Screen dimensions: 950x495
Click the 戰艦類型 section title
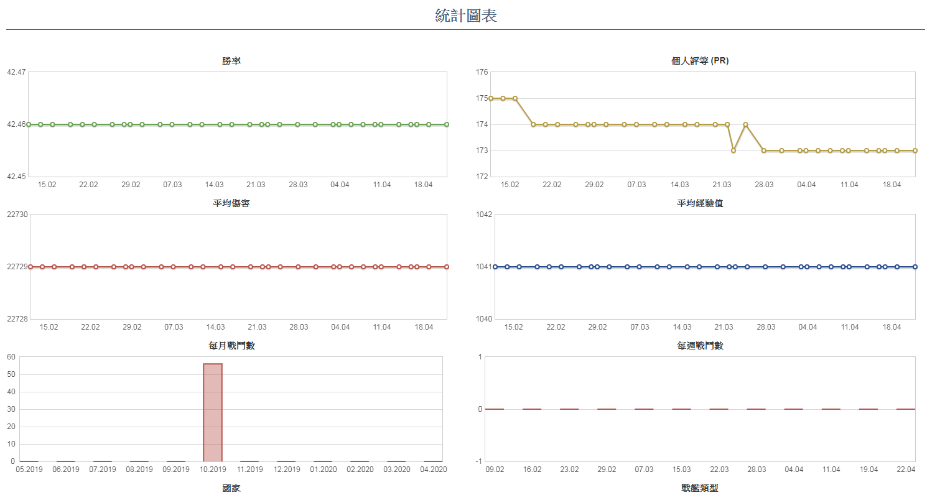click(x=700, y=488)
